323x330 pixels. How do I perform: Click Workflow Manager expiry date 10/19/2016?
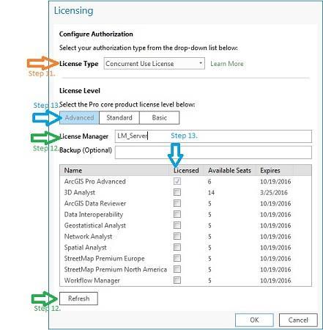[275, 280]
